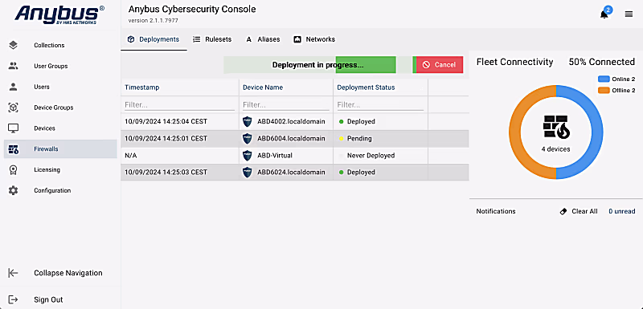Click the shield icon for ABD6024.localdomain

247,173
